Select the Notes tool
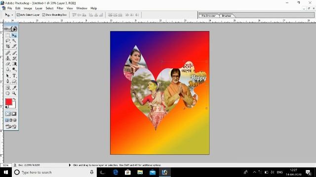The image size is (316, 177). (8, 88)
